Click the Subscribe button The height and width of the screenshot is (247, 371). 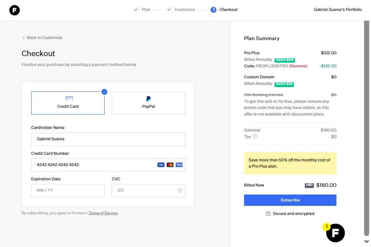[x=290, y=200]
